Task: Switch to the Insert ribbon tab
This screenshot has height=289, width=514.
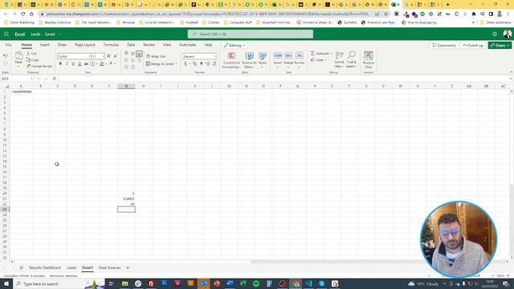Action: pyautogui.click(x=45, y=45)
